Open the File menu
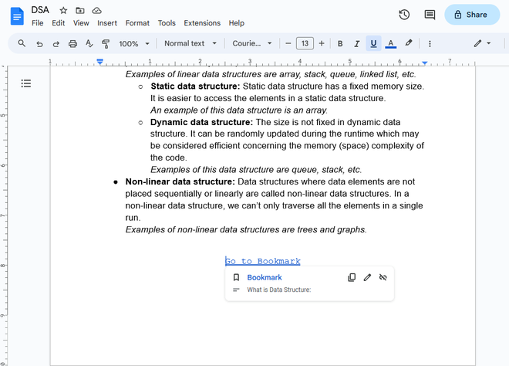The height and width of the screenshot is (366, 509). 37,23
